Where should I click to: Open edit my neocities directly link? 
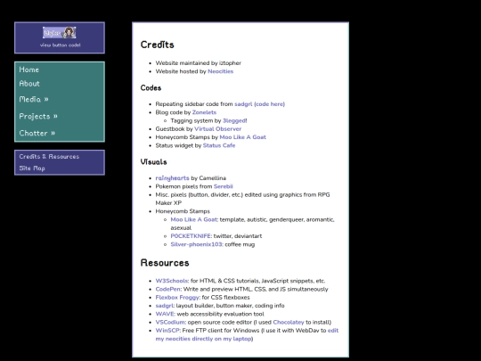click(203, 339)
